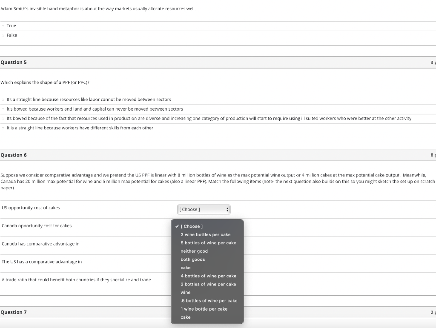Pick '3 wine bottles per cake' option
436x328 pixels.
pos(207,235)
